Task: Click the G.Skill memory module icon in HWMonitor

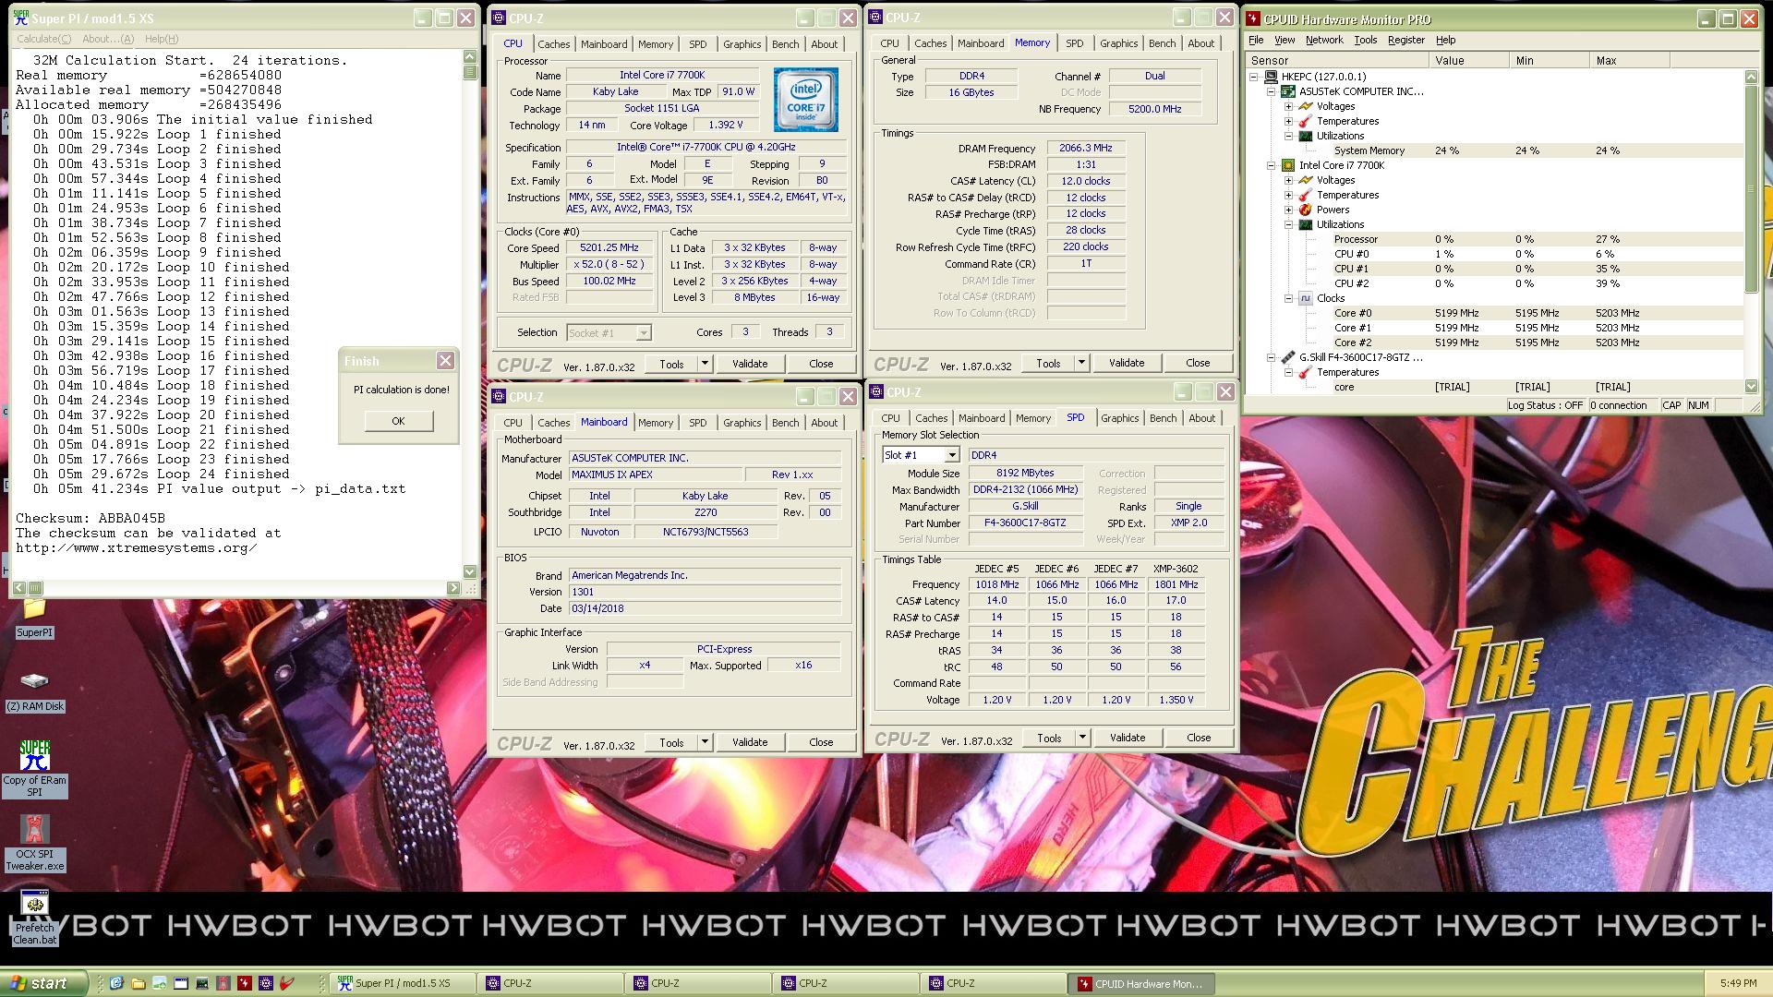Action: pos(1288,357)
